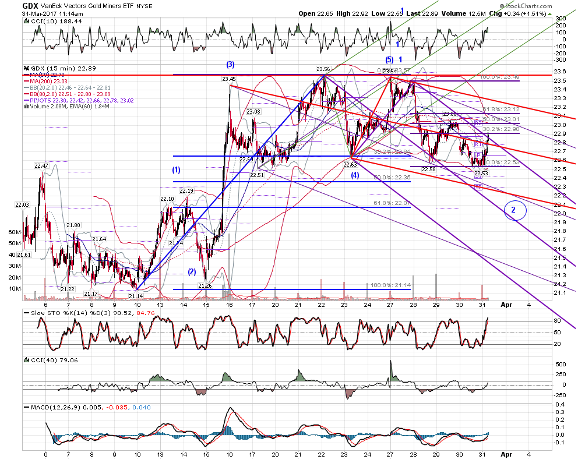578x463 pixels.
Task: Click the blue (3) wave label
Action: pyautogui.click(x=230, y=65)
